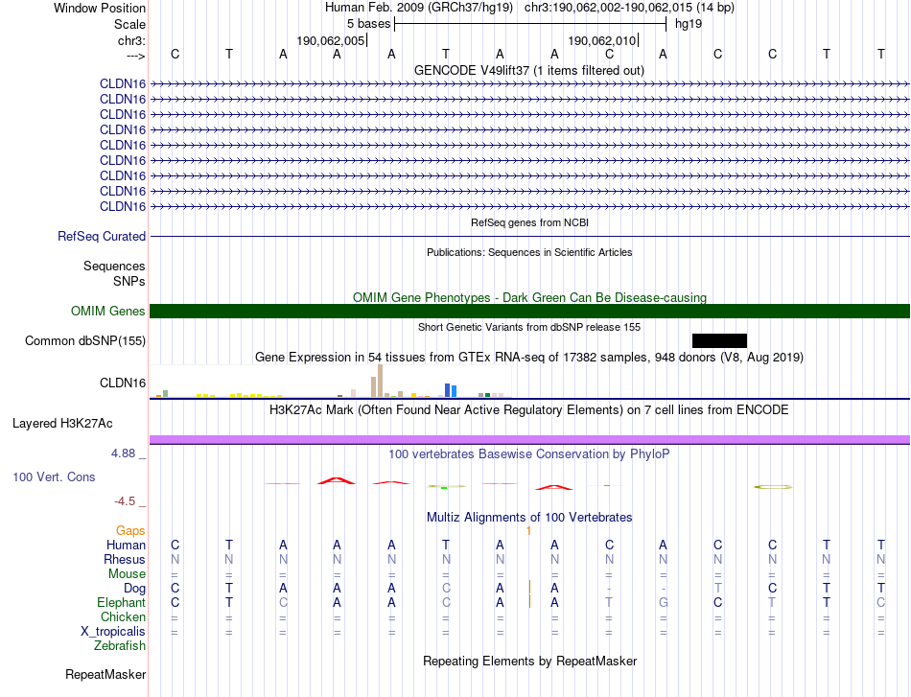The height and width of the screenshot is (697, 911).
Task: Open the 'H3K27Ac Mark' ENCODE track title
Action: pos(529,410)
